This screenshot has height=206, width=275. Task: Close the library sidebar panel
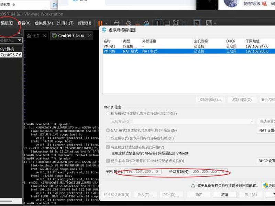tap(19, 33)
